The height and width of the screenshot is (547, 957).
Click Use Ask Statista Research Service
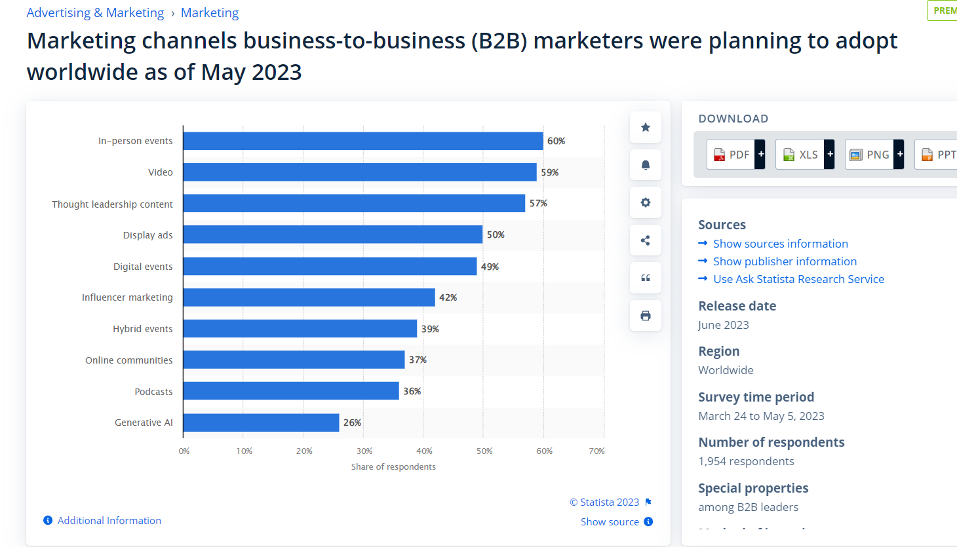coord(798,279)
